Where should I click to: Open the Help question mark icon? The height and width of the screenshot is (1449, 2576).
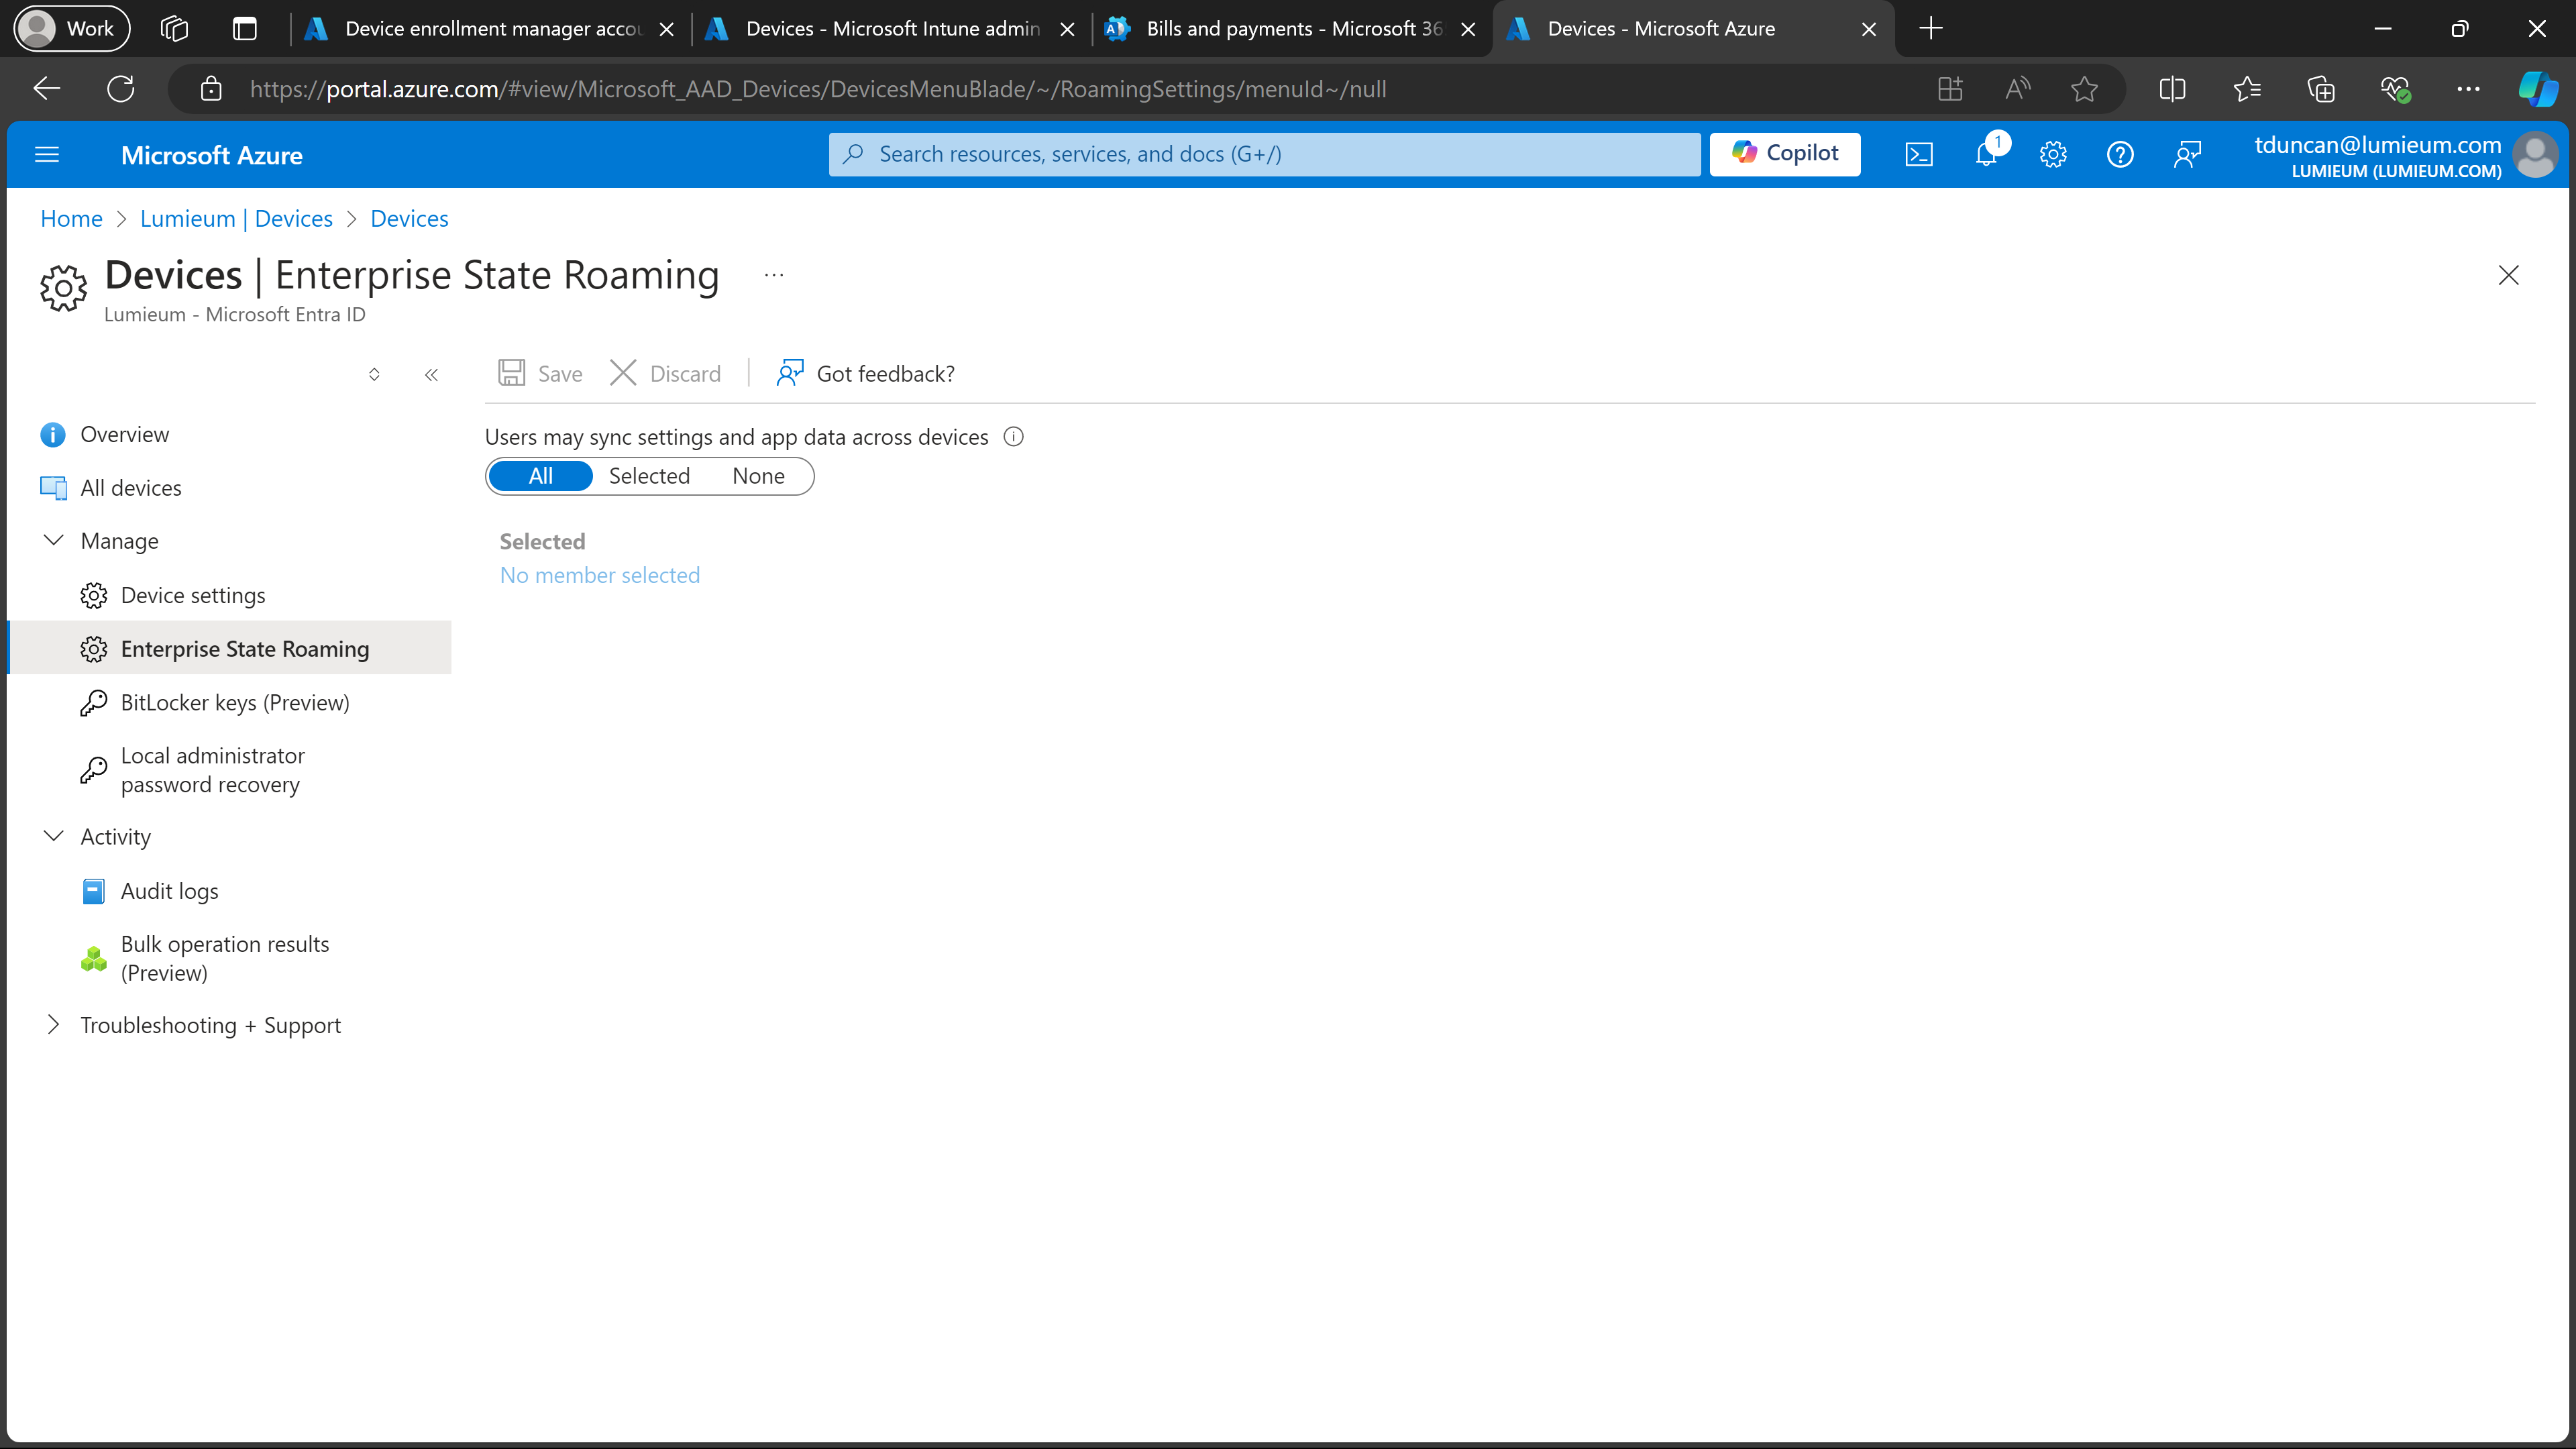2120,154
